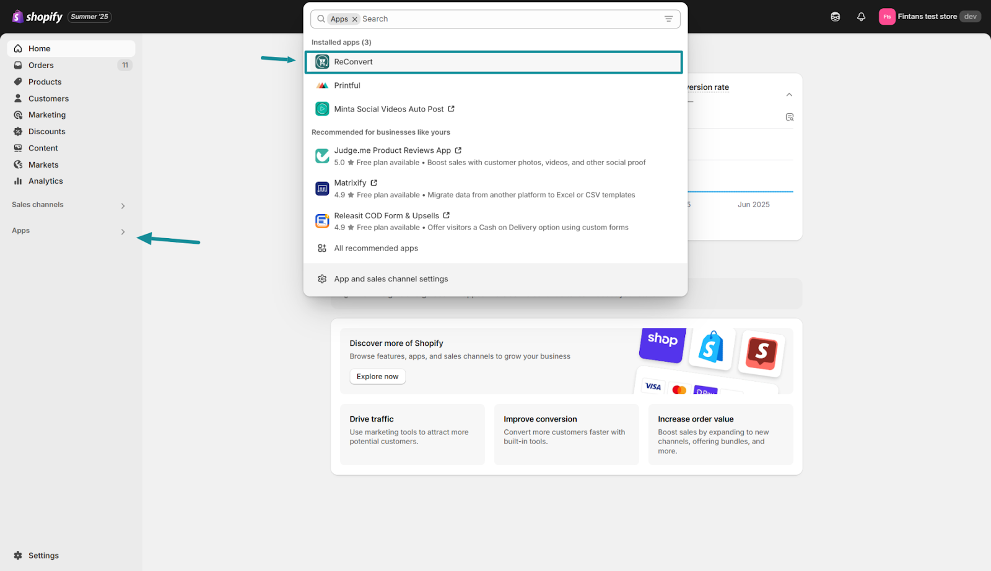Click the Printful app icon
Viewport: 991px width, 571px height.
tap(322, 85)
